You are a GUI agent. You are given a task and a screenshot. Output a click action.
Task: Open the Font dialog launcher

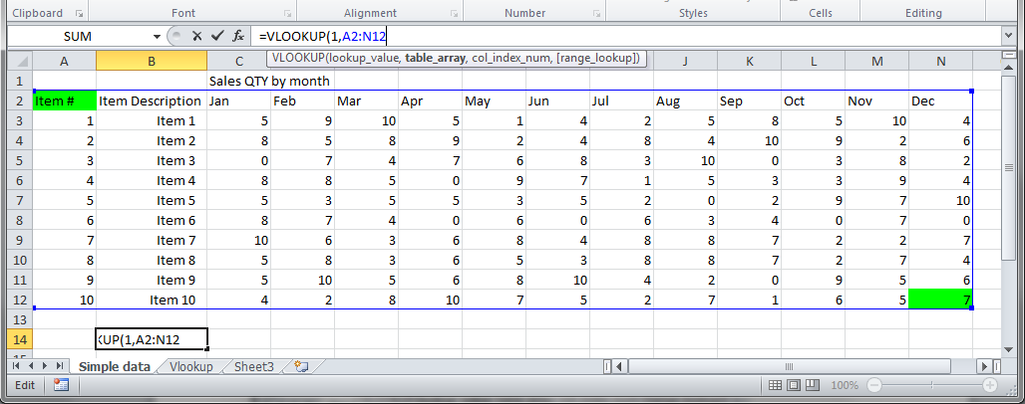(287, 14)
